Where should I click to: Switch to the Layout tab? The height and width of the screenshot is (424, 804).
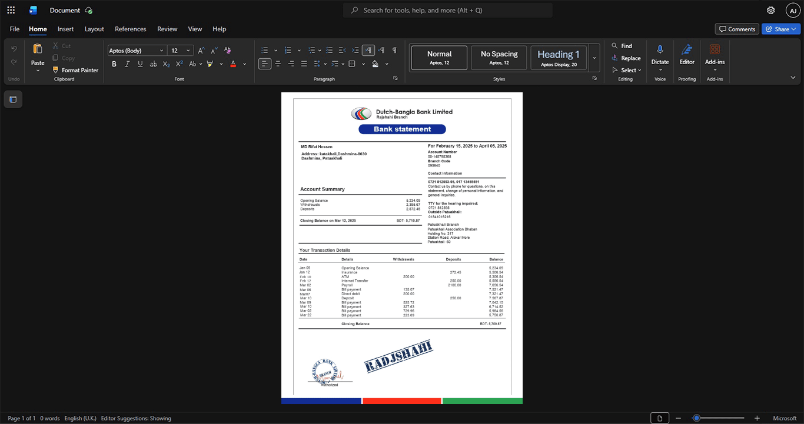[x=94, y=29]
